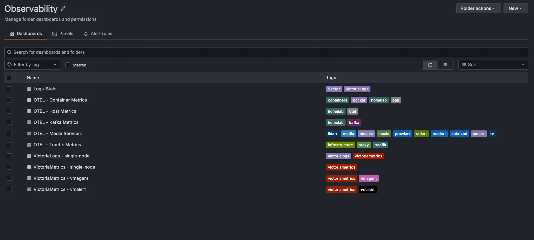Click the tag icon in Filter by tag

tap(10, 65)
